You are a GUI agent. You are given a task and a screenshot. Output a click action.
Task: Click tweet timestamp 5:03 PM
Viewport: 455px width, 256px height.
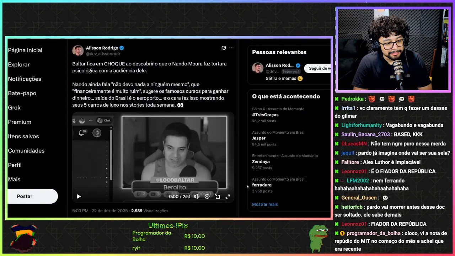pyautogui.click(x=80, y=211)
